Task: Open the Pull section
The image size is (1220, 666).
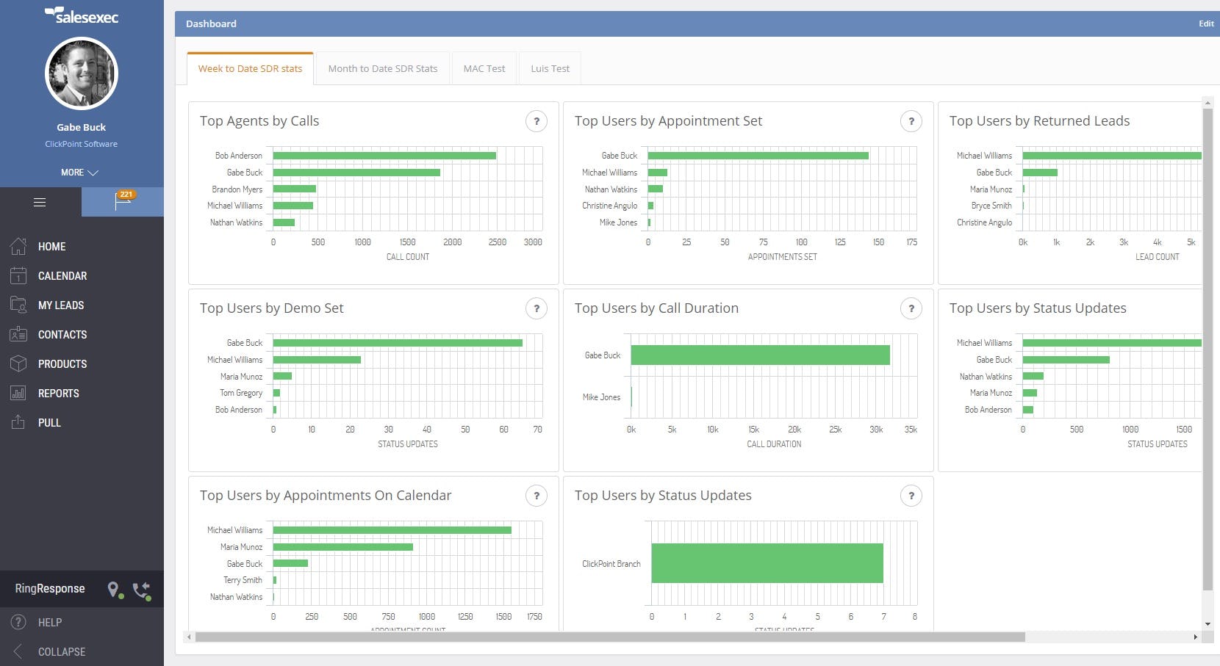Action: [50, 423]
